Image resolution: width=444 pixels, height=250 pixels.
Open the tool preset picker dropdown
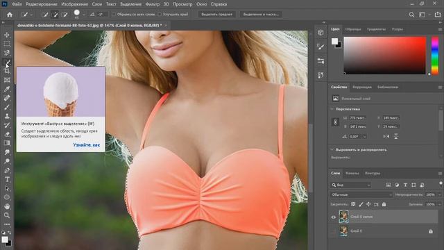coord(31,15)
